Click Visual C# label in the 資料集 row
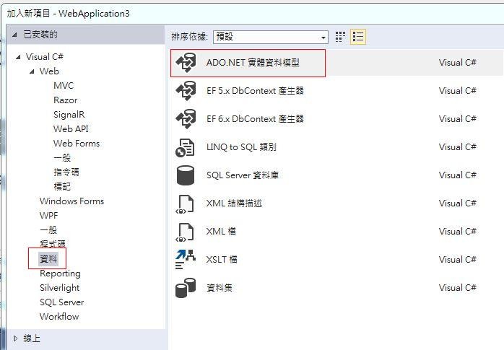This screenshot has height=350, width=504. coord(457,288)
